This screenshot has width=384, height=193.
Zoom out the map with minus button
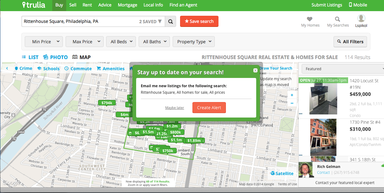(x=292, y=103)
